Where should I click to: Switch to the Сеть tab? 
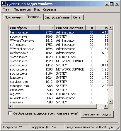[x=77, y=17]
